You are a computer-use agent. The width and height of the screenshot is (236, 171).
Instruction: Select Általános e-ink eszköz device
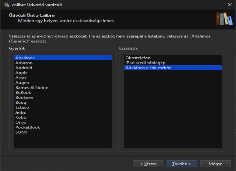(173, 68)
